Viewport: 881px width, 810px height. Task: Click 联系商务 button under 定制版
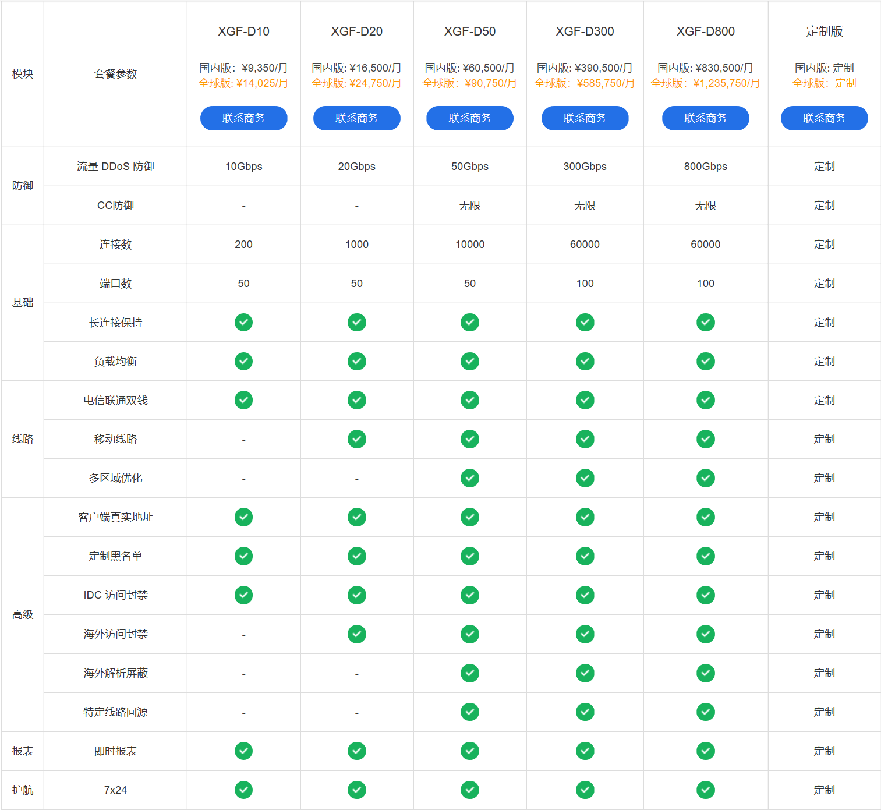coord(824,118)
